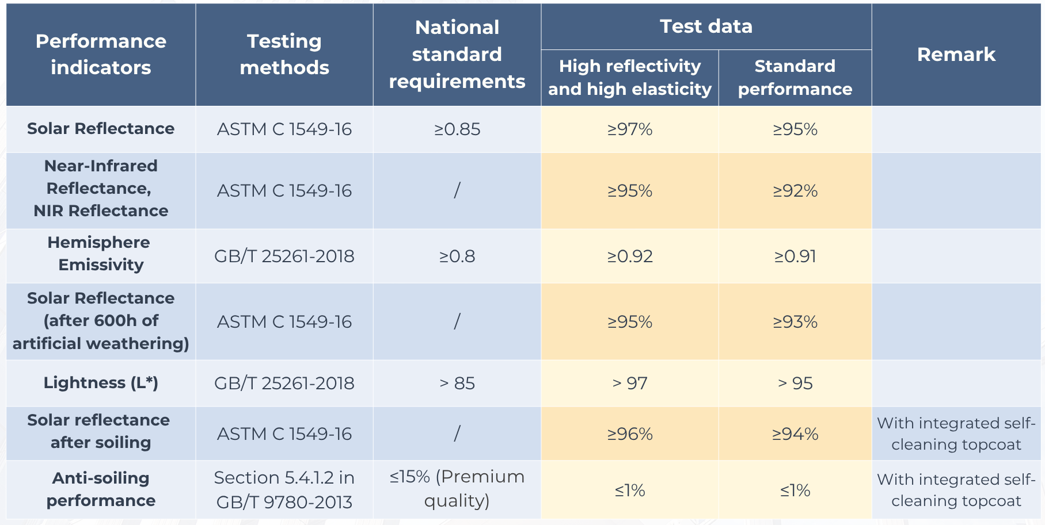Click the ≥97% solar reflectance value

point(630,129)
